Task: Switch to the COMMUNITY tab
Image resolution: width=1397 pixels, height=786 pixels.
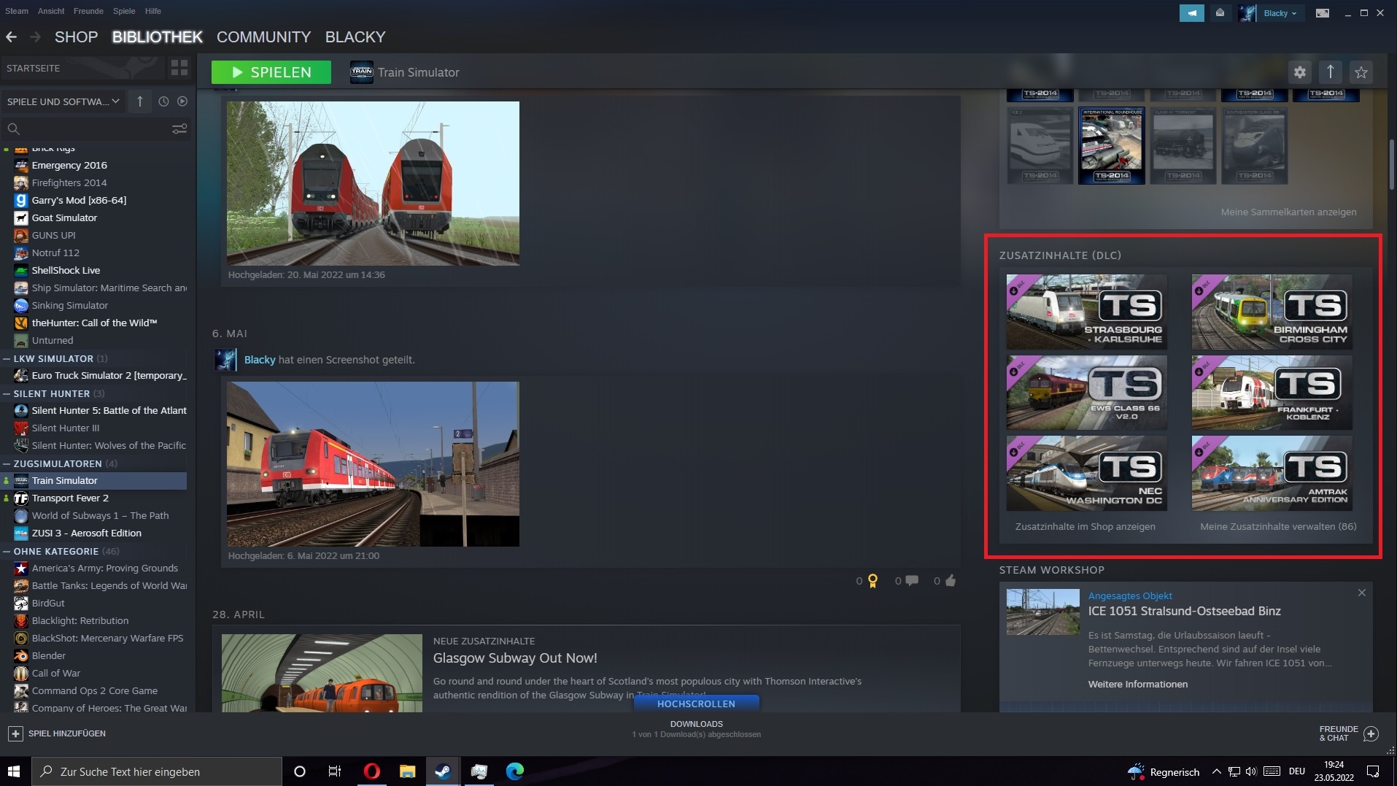Action: coord(263,37)
